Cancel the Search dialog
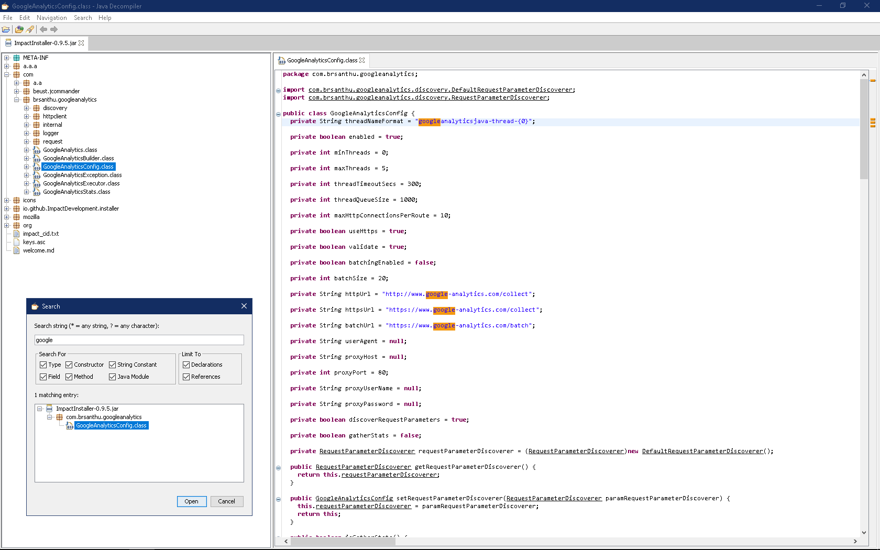The width and height of the screenshot is (880, 550). [226, 501]
